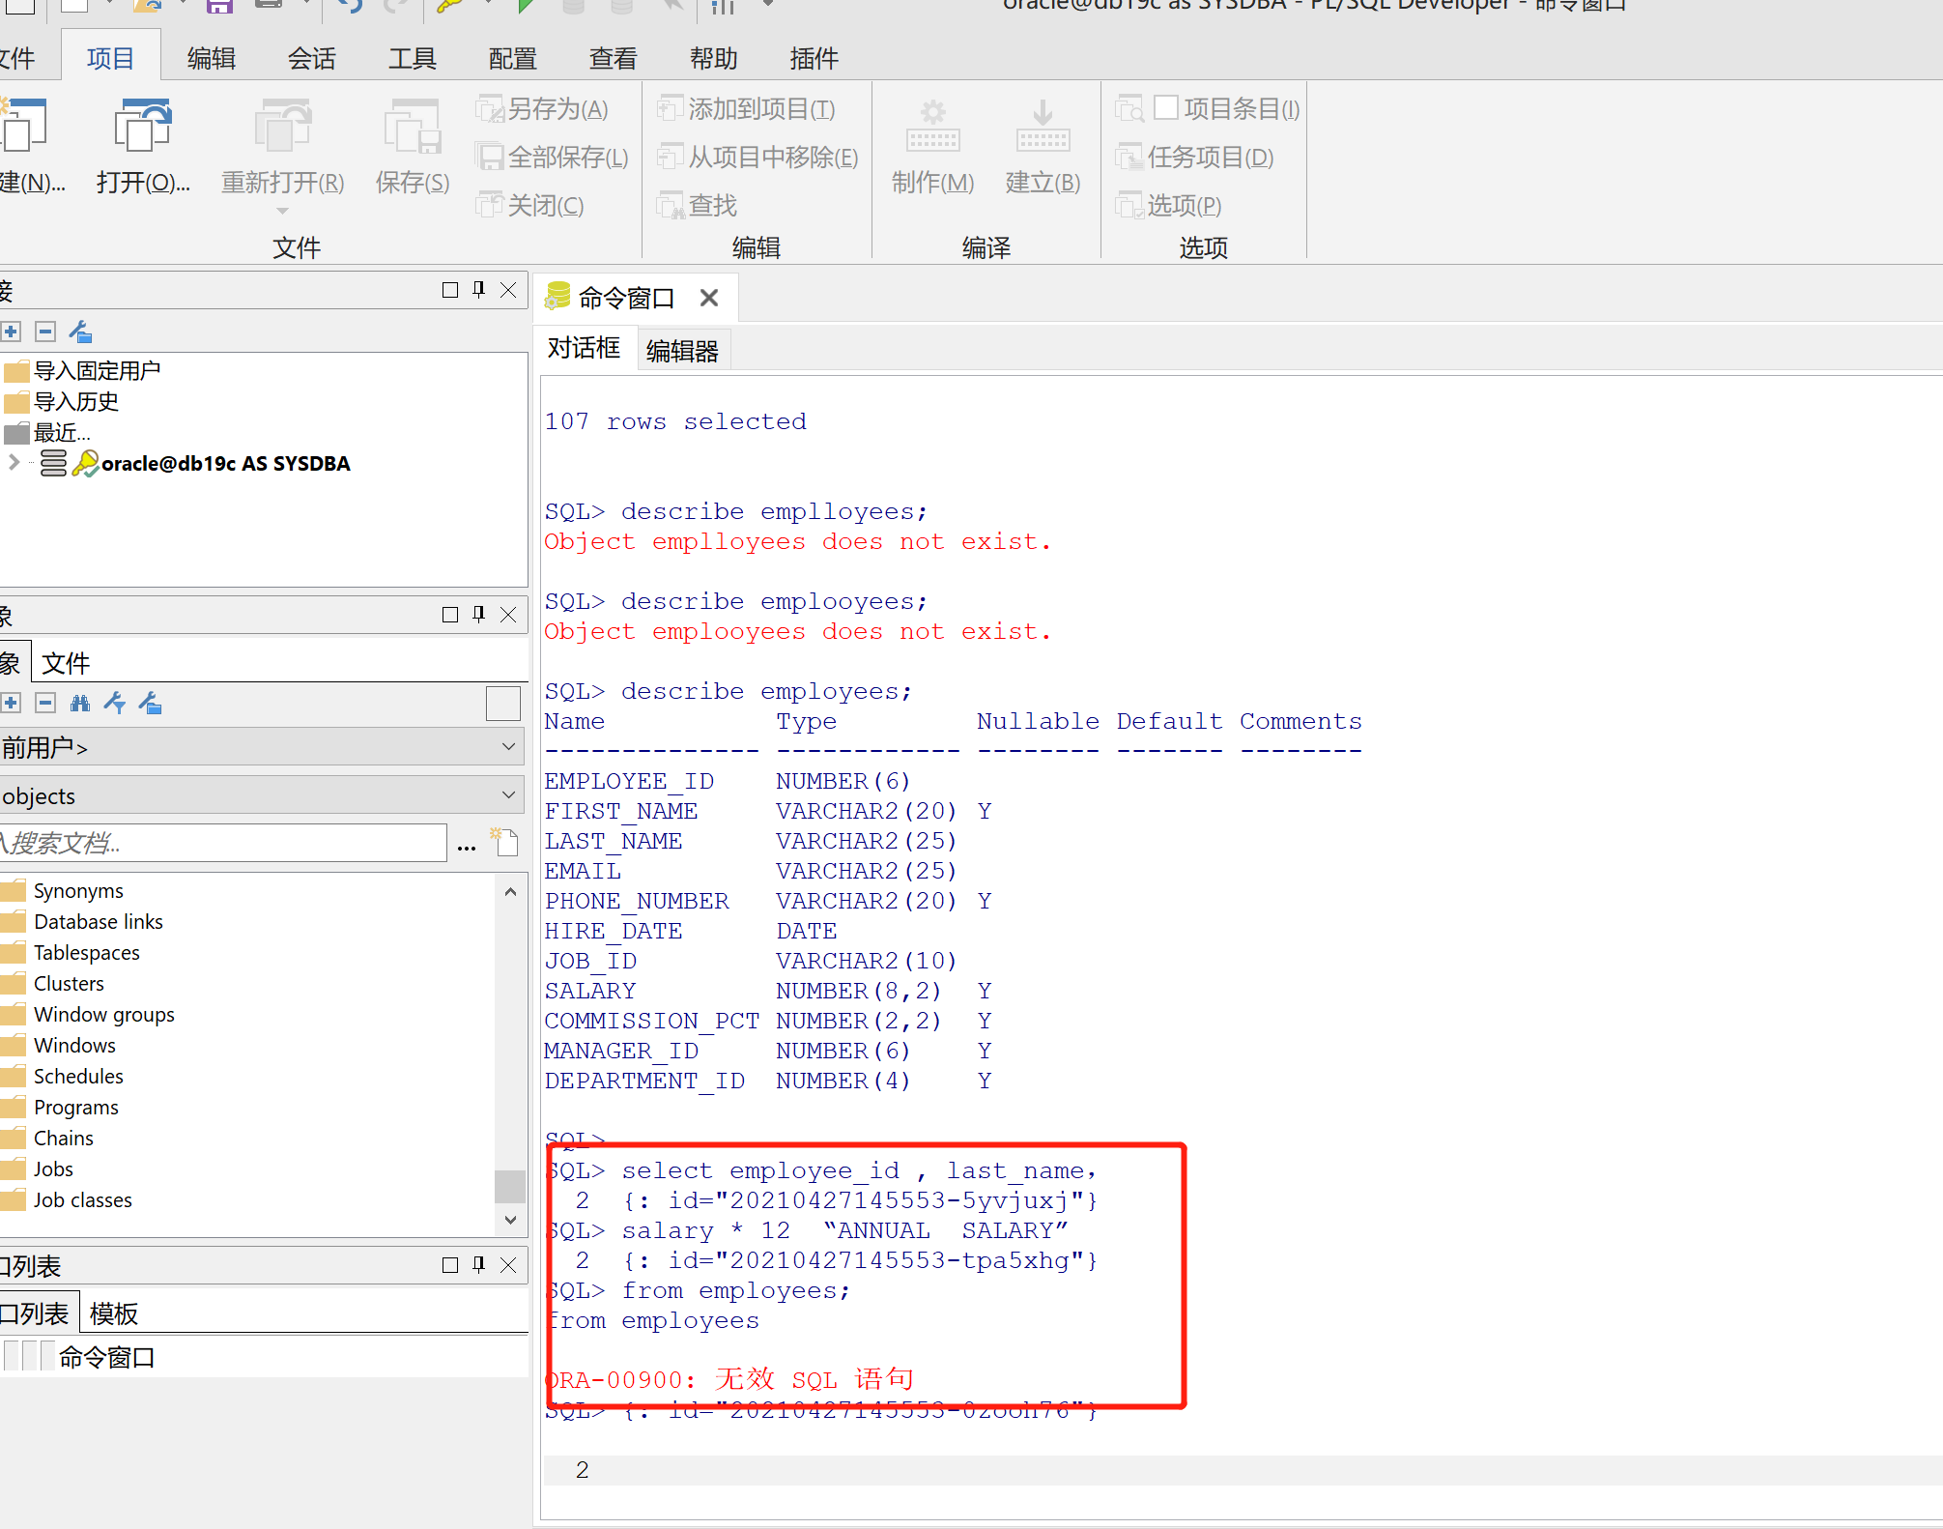Pin the connections panel with pushpin
The image size is (1943, 1529).
point(479,290)
